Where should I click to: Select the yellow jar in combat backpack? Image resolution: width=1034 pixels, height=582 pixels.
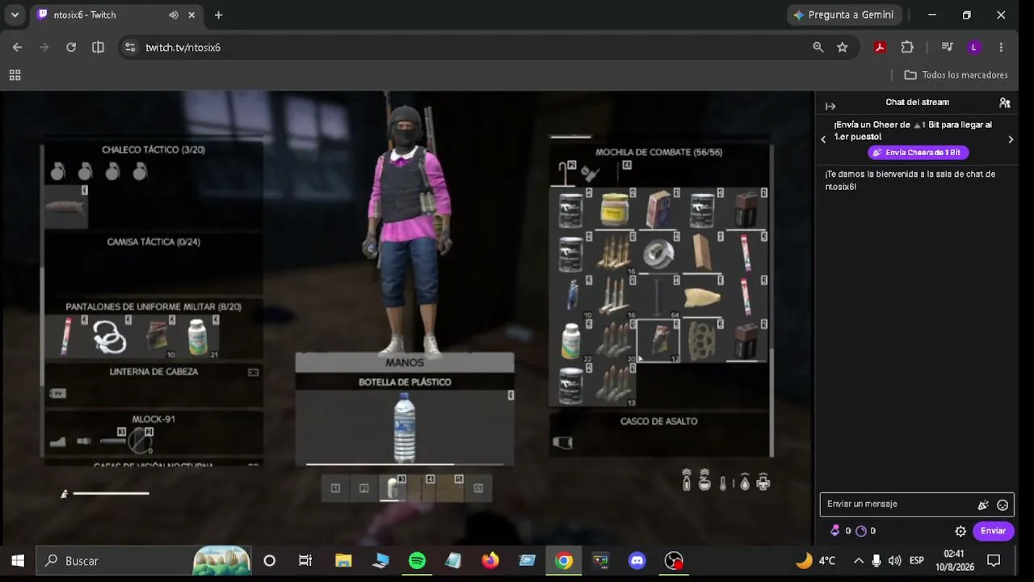coord(615,209)
